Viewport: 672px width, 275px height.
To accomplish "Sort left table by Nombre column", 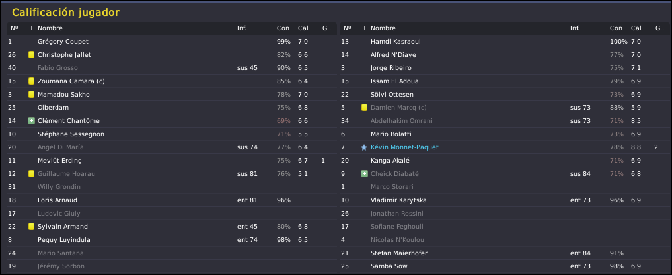I will [50, 28].
